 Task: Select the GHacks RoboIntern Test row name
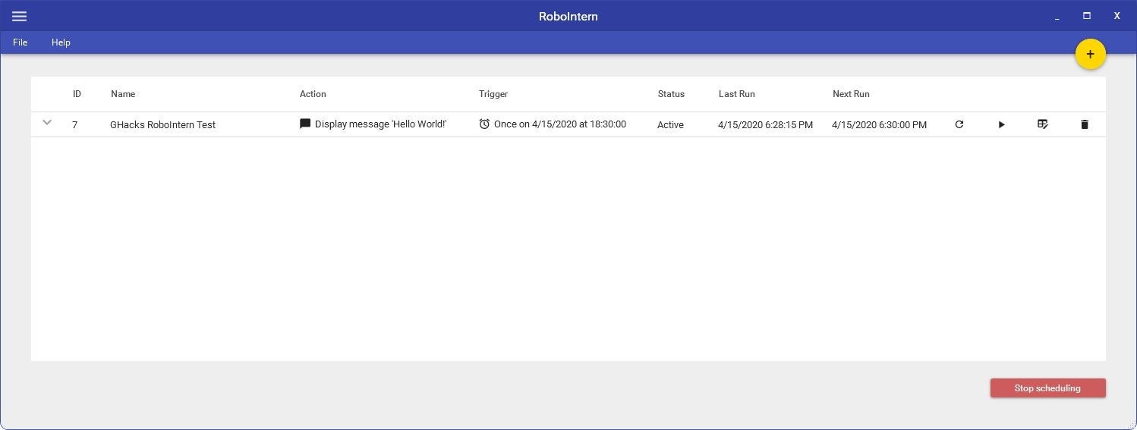(x=162, y=125)
